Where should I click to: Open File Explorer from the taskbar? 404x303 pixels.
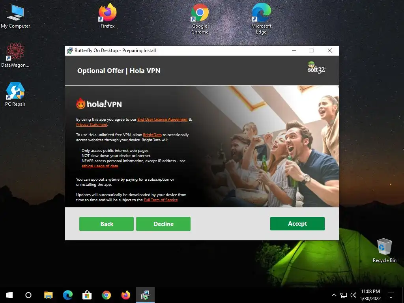coord(48,295)
